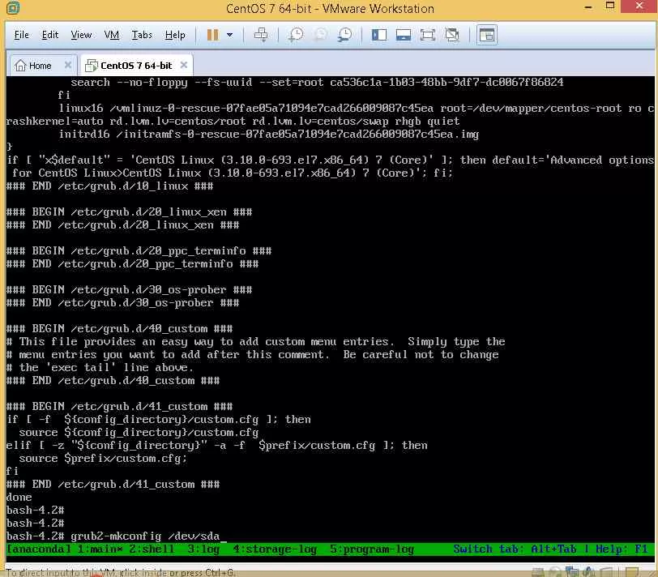This screenshot has width=658, height=577.
Task: Click 'Help: F1' hint text
Action: click(x=622, y=549)
